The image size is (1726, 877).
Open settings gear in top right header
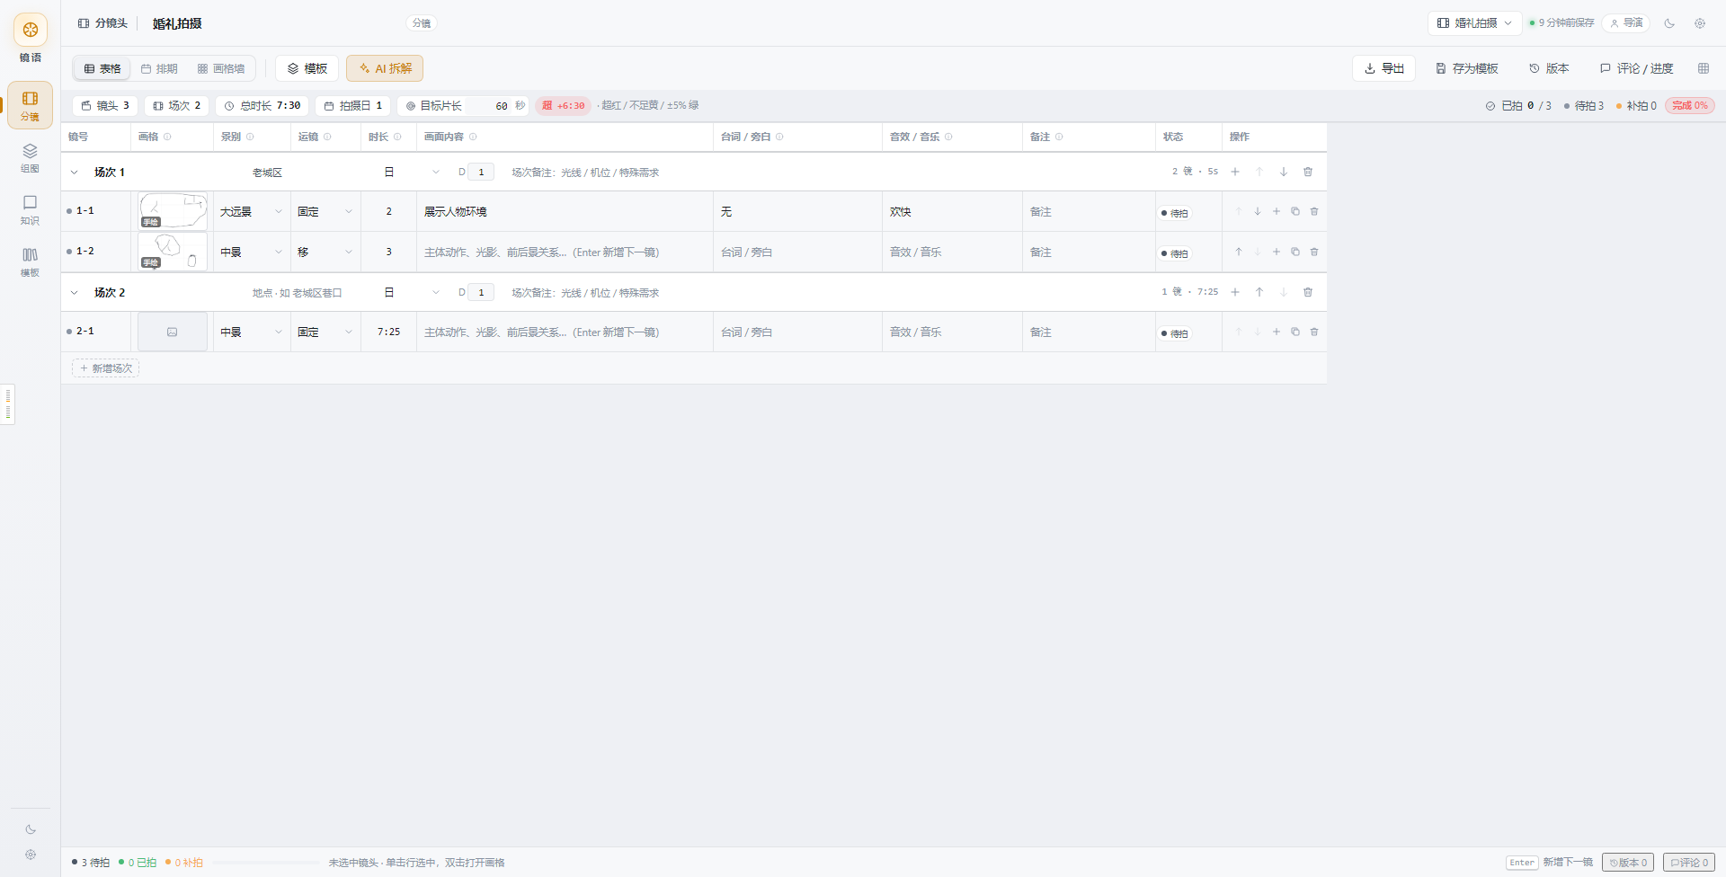[1700, 23]
